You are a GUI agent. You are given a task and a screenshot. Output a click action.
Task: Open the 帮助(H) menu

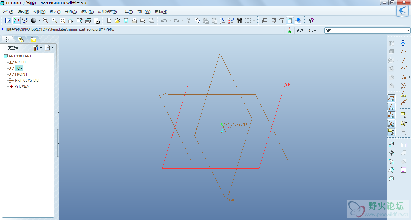click(x=161, y=12)
